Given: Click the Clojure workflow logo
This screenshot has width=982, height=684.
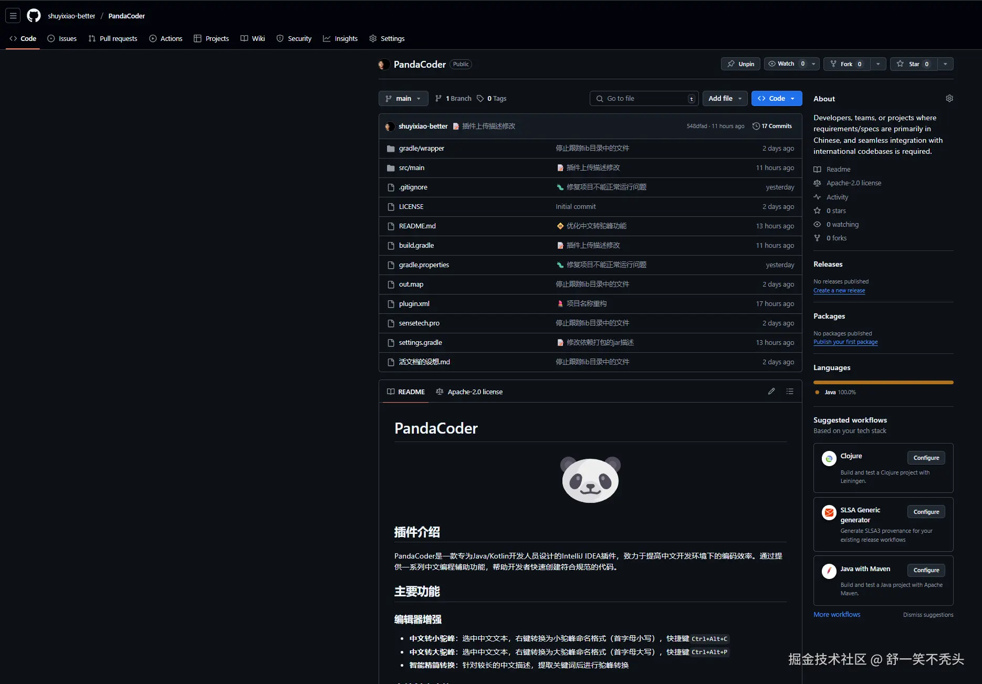Looking at the screenshot, I should (x=829, y=458).
